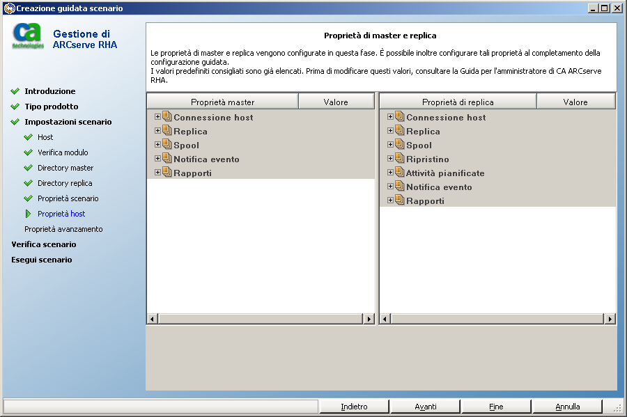This screenshot has height=417, width=627.
Task: Expand master Notifica evento node
Action: [157, 159]
